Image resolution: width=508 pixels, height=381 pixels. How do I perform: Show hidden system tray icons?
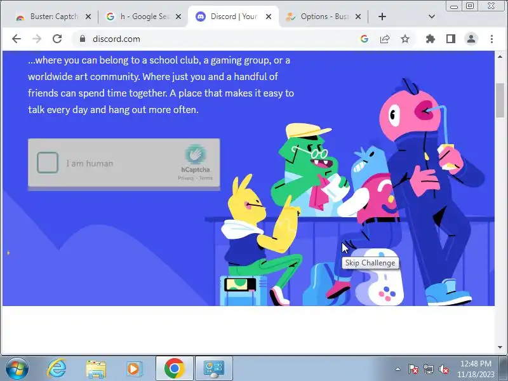[x=398, y=369]
